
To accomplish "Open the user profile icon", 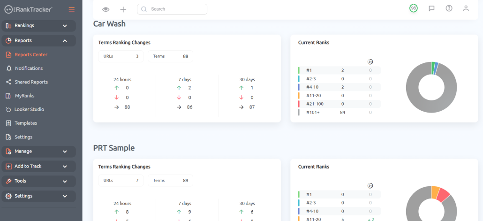I will tap(466, 8).
